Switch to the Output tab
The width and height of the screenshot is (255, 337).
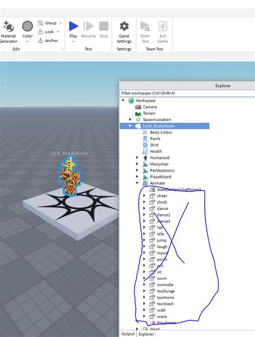[128, 334]
